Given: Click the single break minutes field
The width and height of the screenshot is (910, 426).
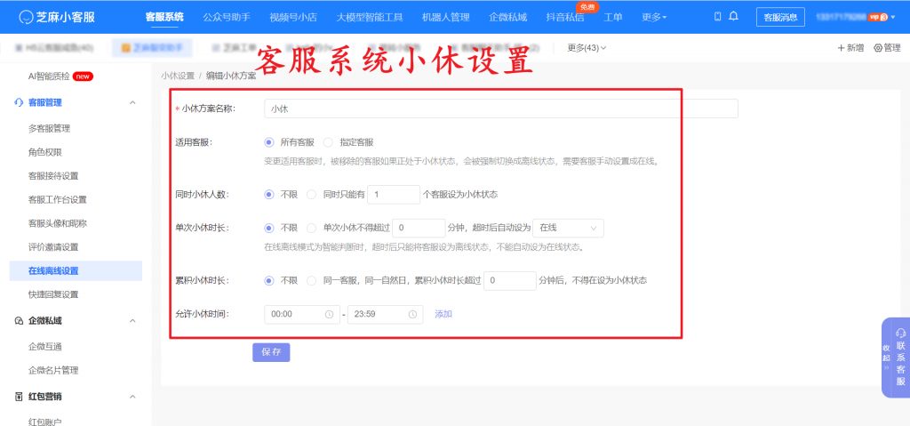Looking at the screenshot, I should click(419, 228).
